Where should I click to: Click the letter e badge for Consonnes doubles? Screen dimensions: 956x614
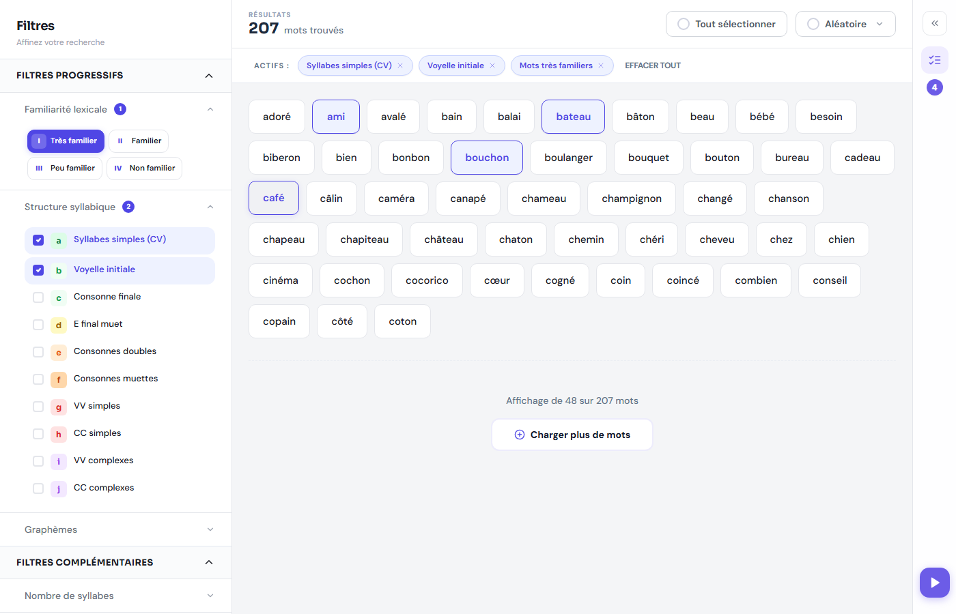click(x=59, y=352)
